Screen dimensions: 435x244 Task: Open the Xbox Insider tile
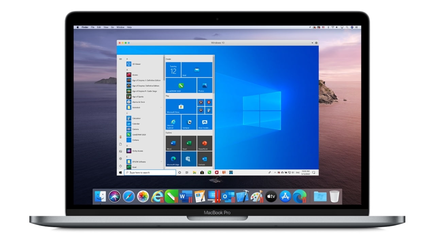pos(205,122)
